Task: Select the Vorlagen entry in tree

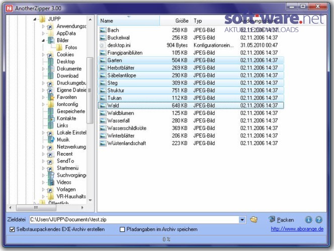Action: [66, 189]
